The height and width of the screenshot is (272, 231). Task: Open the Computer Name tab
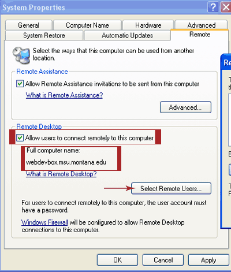(87, 25)
